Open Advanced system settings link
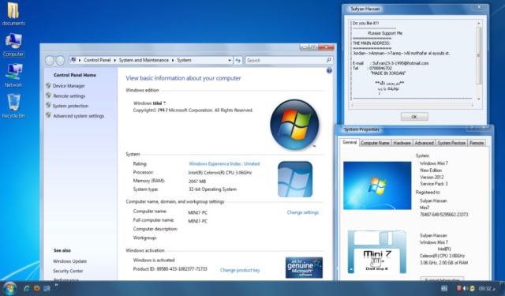This screenshot has width=505, height=296. point(78,116)
